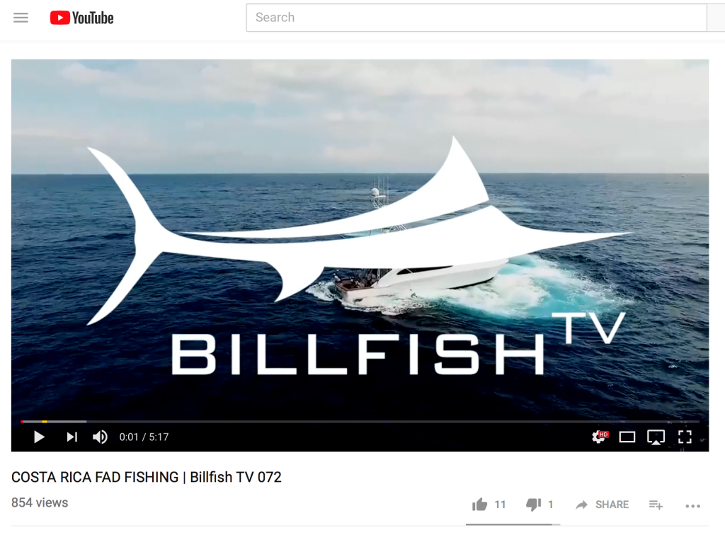Enter full screen mode

pos(685,437)
